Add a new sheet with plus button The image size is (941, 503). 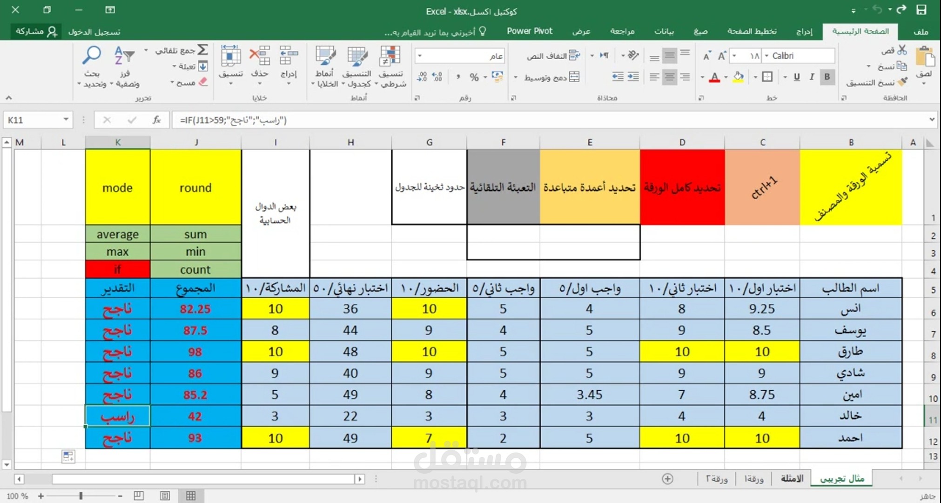coord(667,479)
